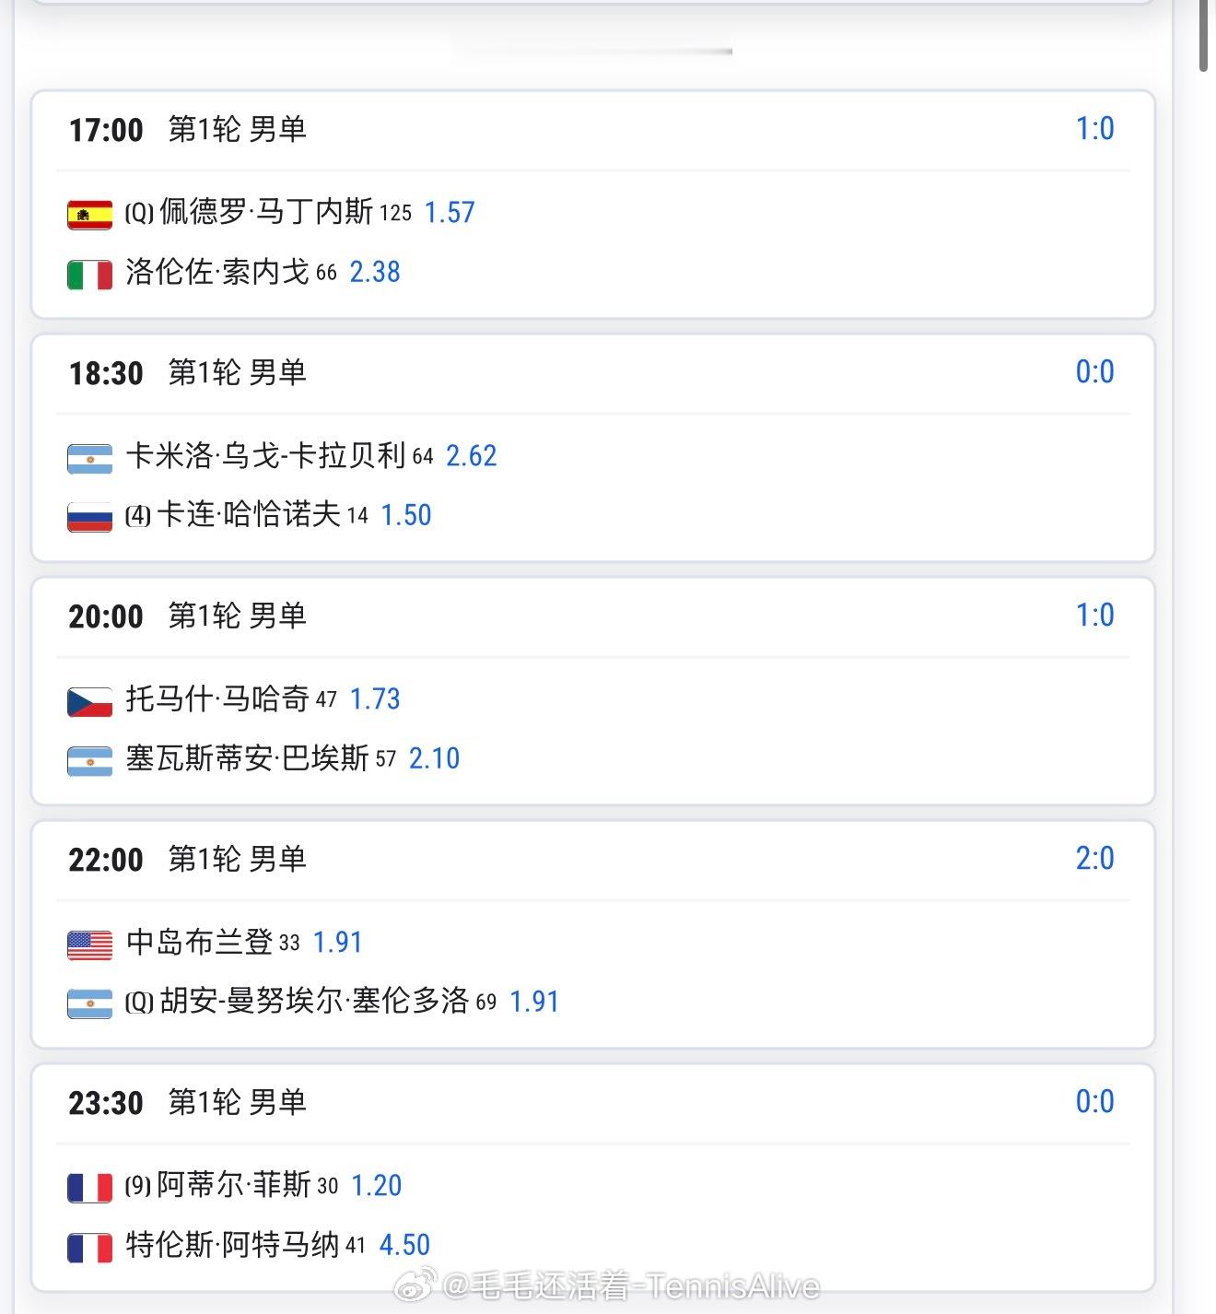Open player 卡连·哈恰诺夫
This screenshot has height=1314, width=1216.
point(249,514)
